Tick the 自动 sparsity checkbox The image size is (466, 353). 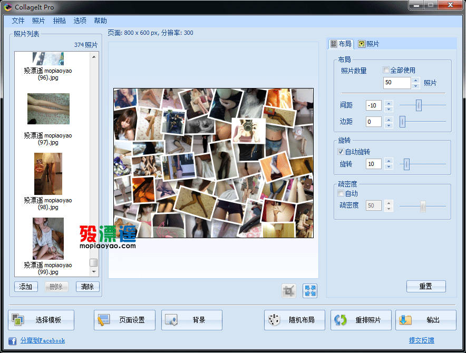tap(341, 193)
